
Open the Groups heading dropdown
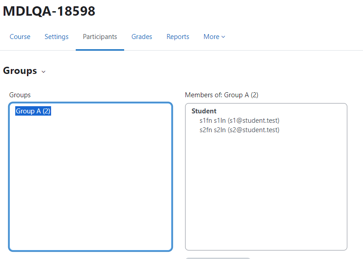(x=24, y=71)
